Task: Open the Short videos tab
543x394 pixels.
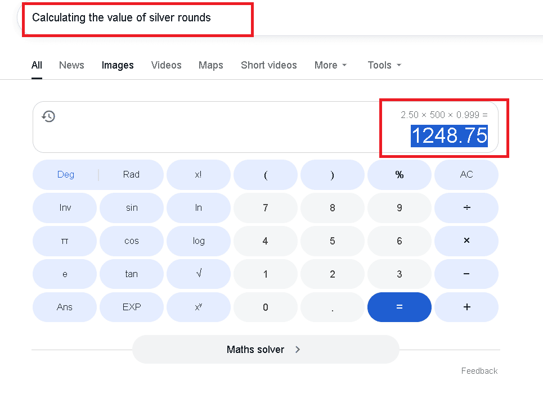Action: coord(268,65)
